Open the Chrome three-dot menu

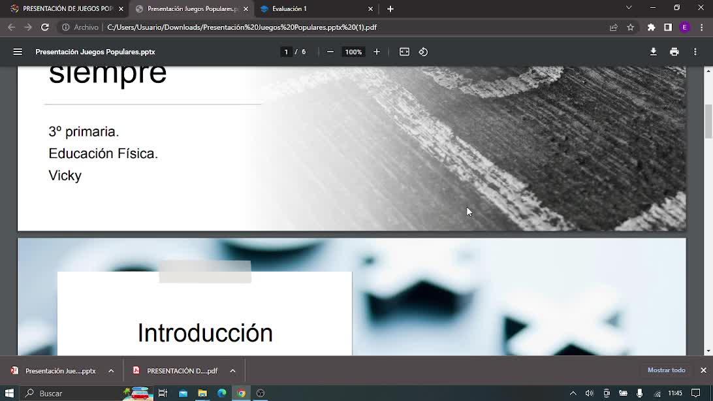pos(702,27)
